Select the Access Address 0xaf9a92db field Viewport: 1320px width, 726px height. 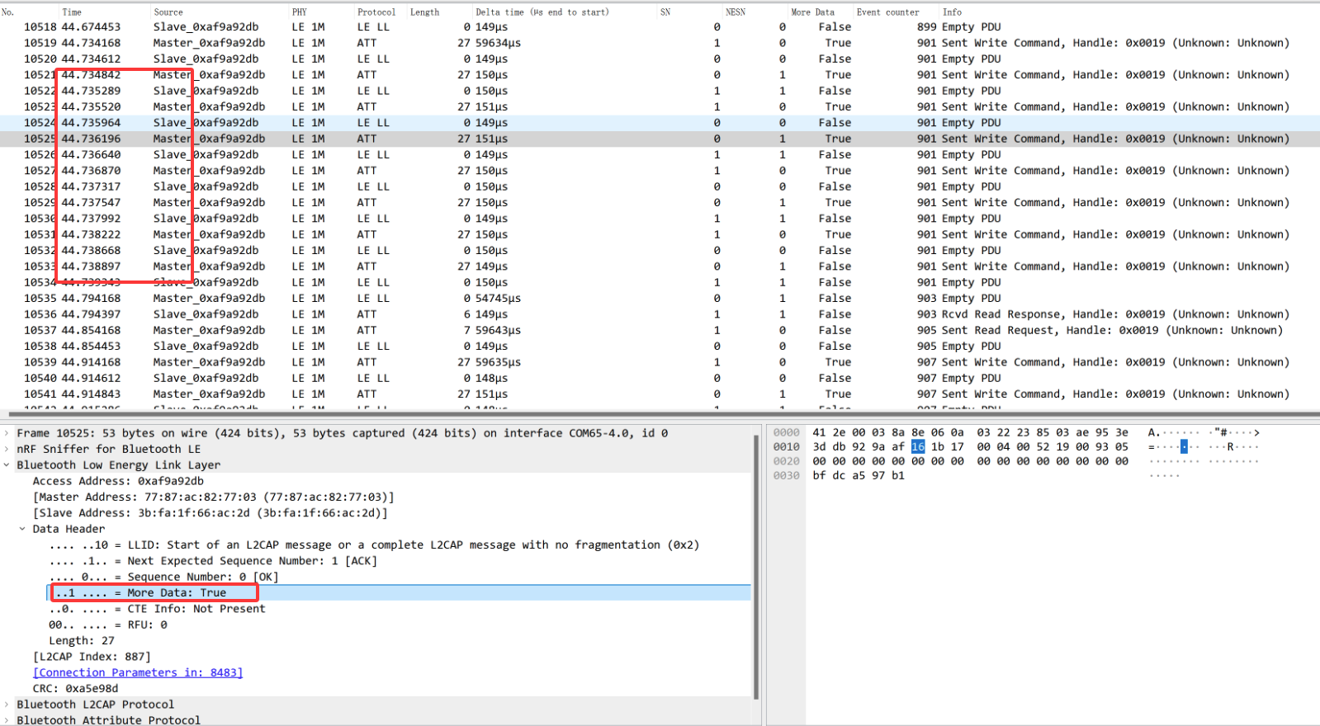[x=117, y=481]
